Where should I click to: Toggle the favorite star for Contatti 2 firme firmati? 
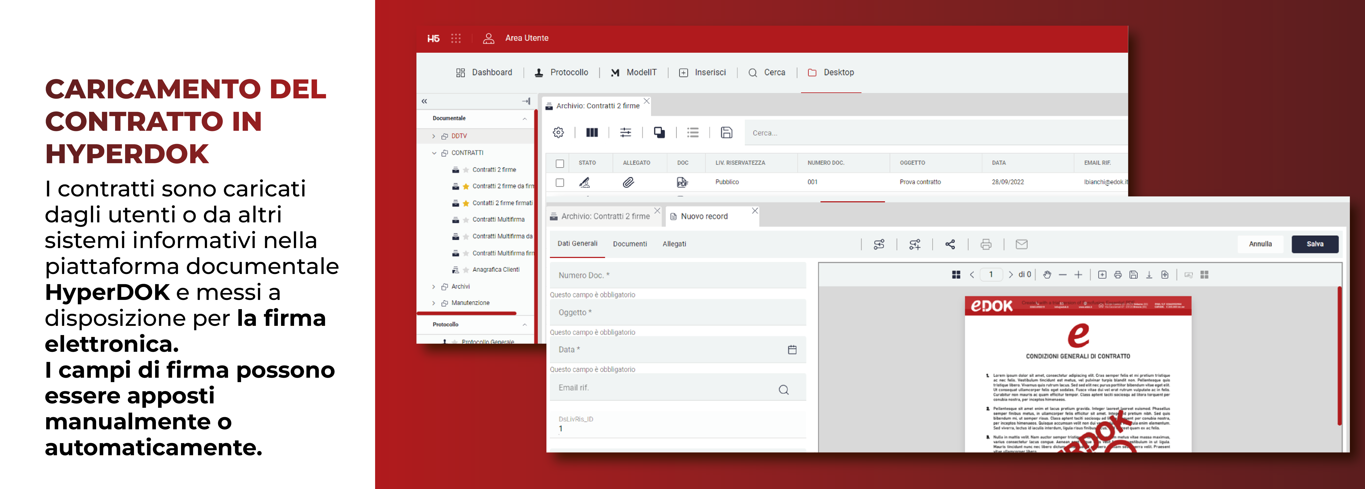pos(466,203)
